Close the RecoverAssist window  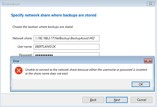coord(150,4)
